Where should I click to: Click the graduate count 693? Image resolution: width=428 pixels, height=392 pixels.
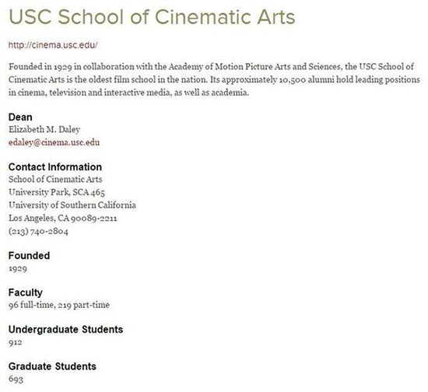point(16,379)
